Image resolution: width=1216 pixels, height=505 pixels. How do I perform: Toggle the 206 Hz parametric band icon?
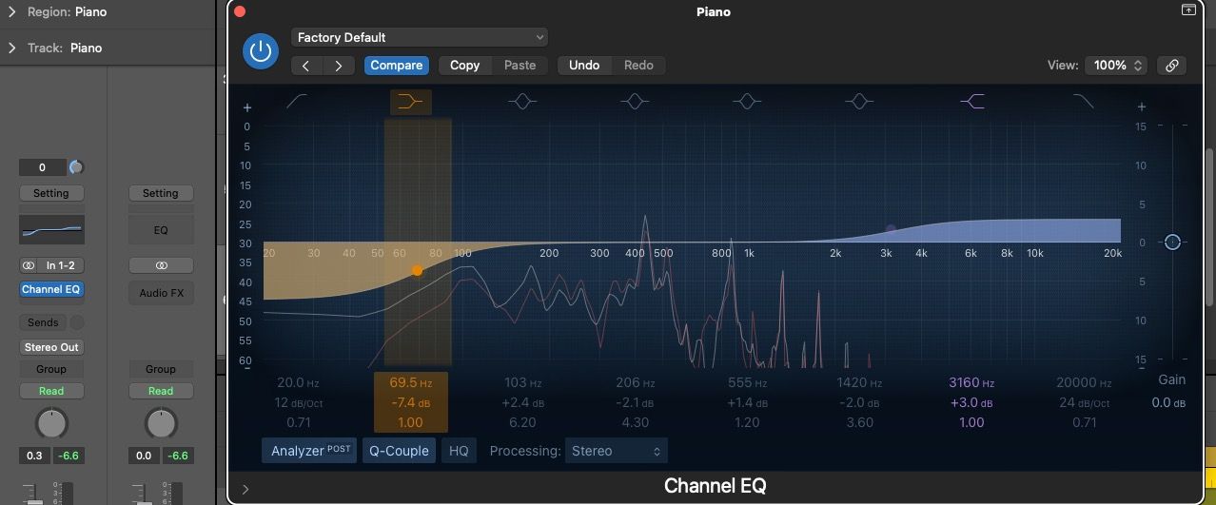pos(635,101)
